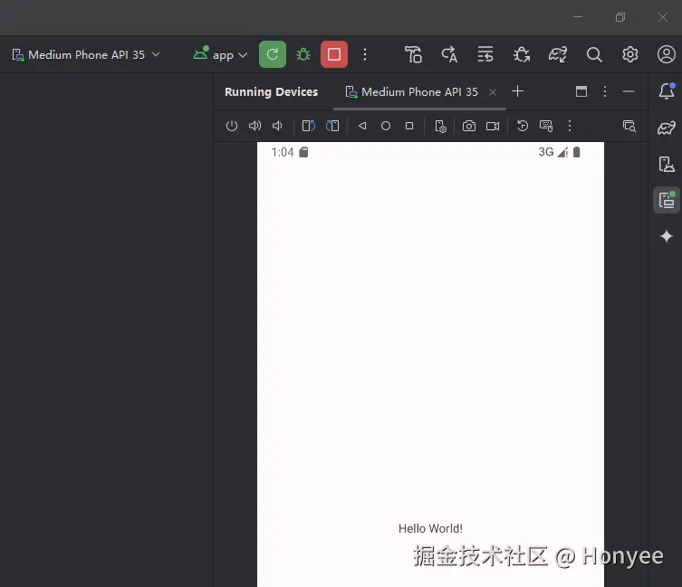Switch Running Devices to window view mode
Image resolution: width=682 pixels, height=587 pixels.
581,91
